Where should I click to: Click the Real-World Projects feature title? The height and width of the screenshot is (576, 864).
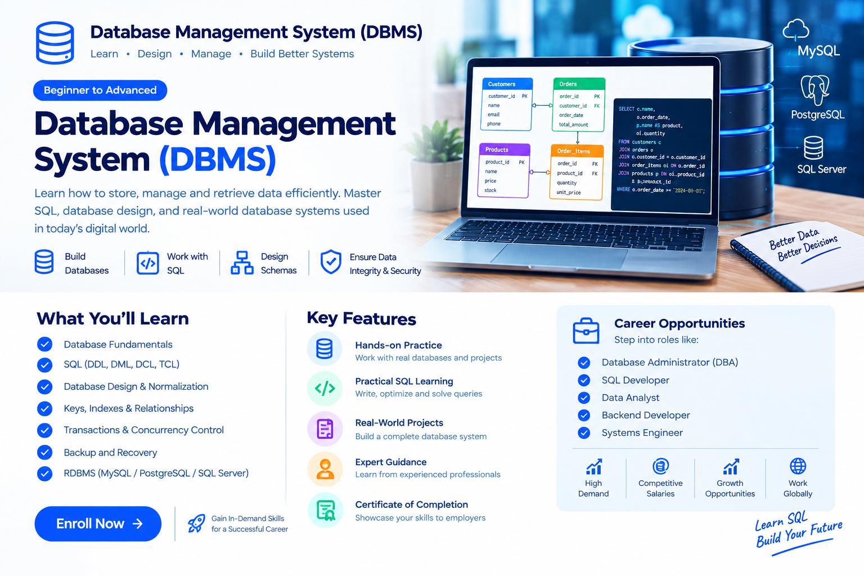point(399,423)
